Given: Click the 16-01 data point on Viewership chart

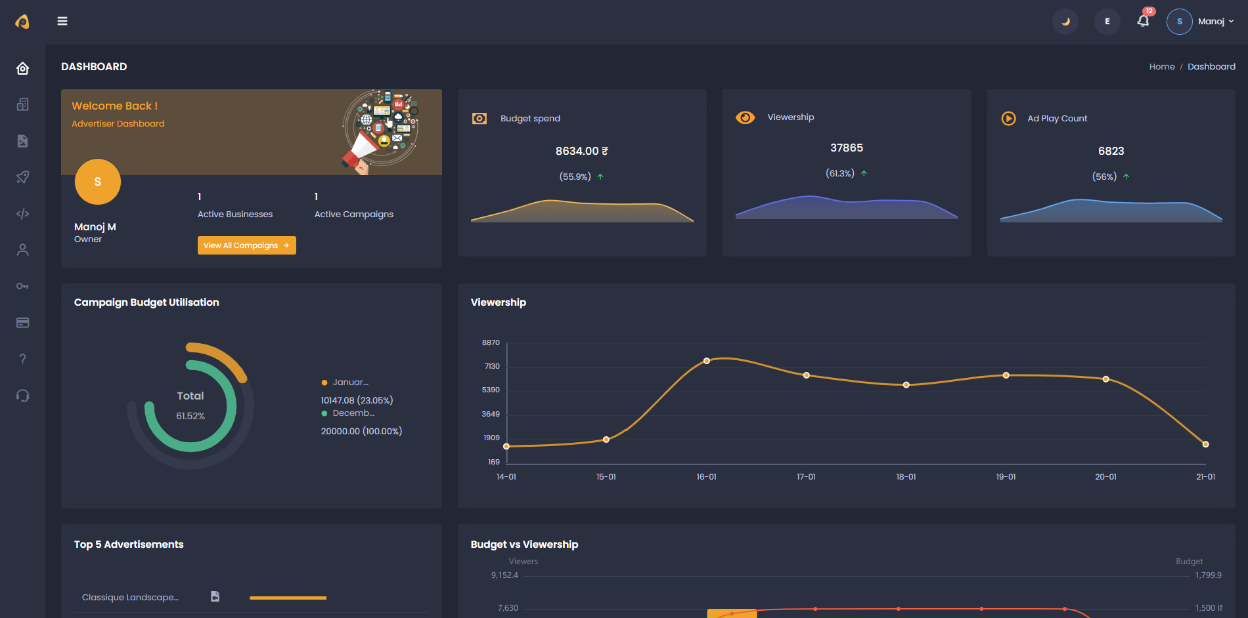Looking at the screenshot, I should tap(707, 361).
